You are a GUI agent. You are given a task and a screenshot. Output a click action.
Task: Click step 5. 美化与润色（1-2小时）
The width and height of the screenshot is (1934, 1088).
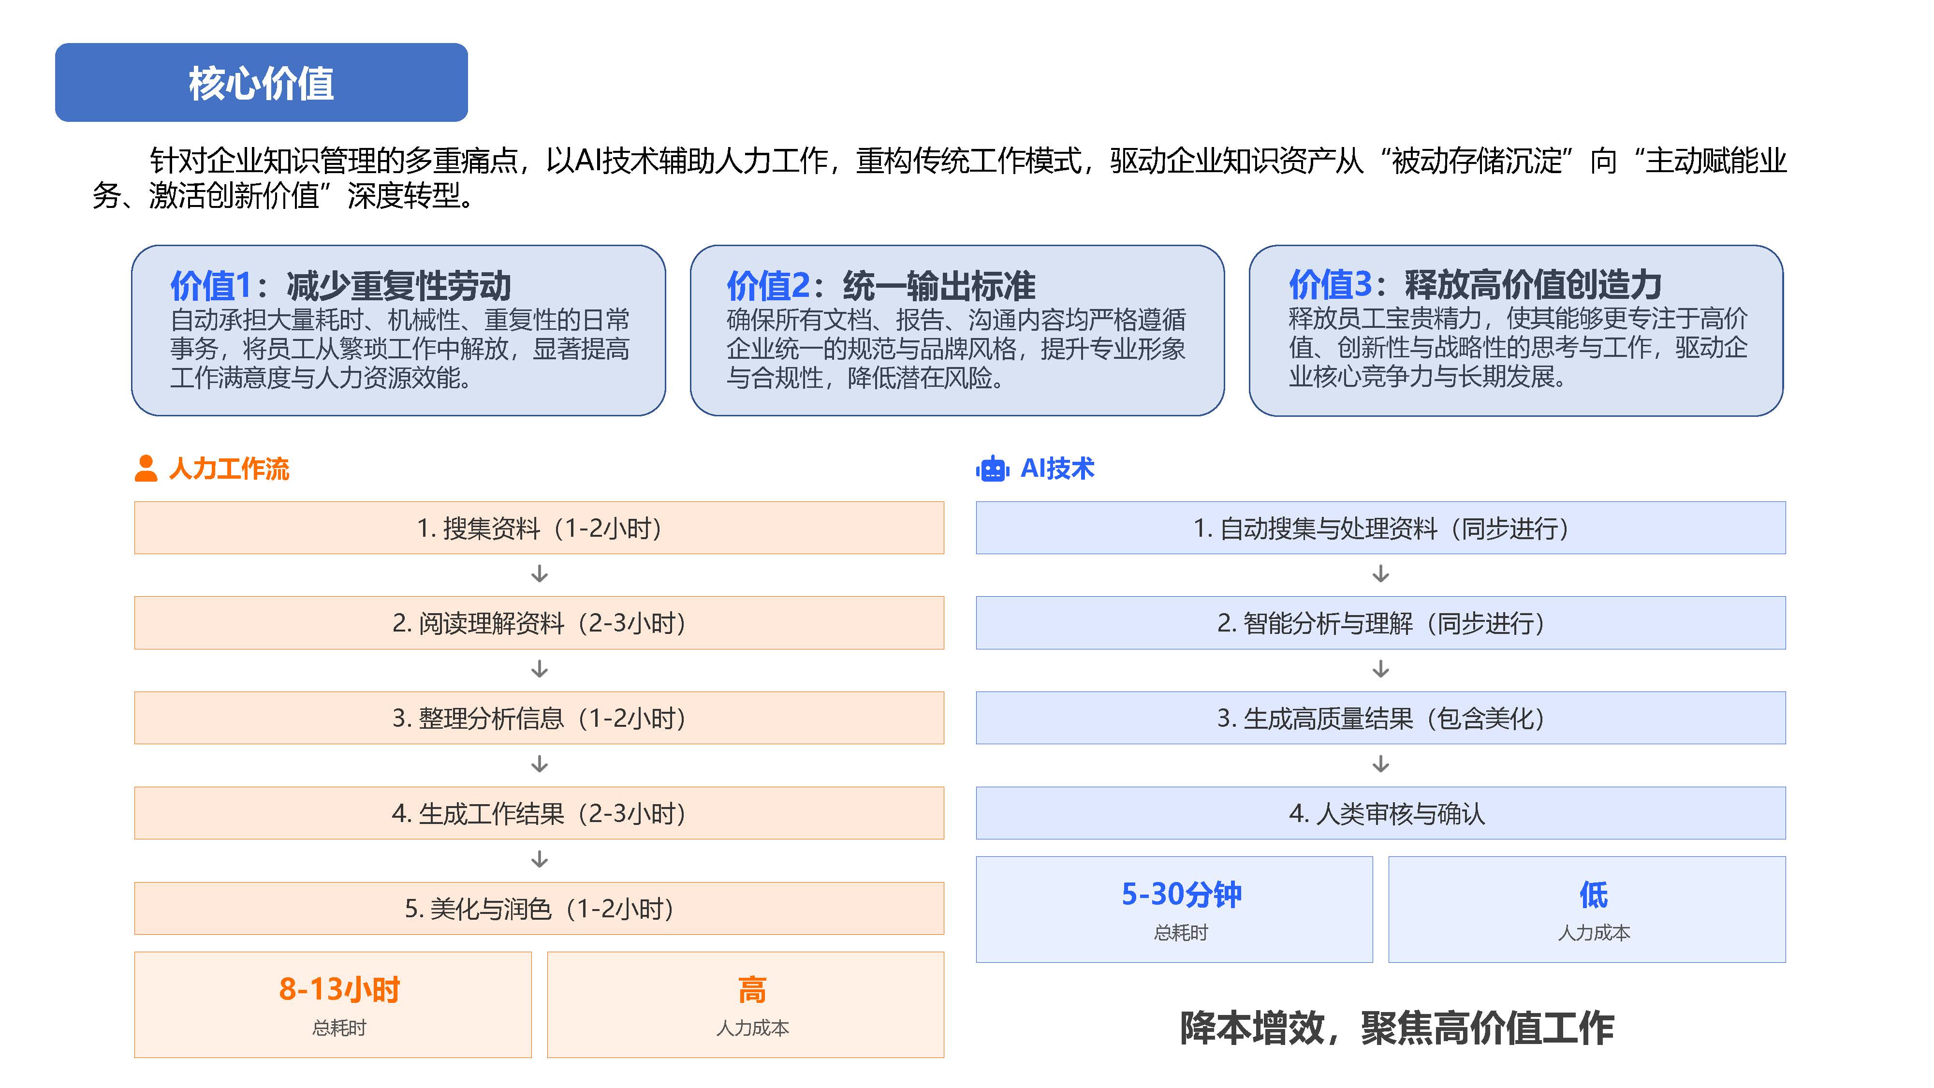point(539,909)
